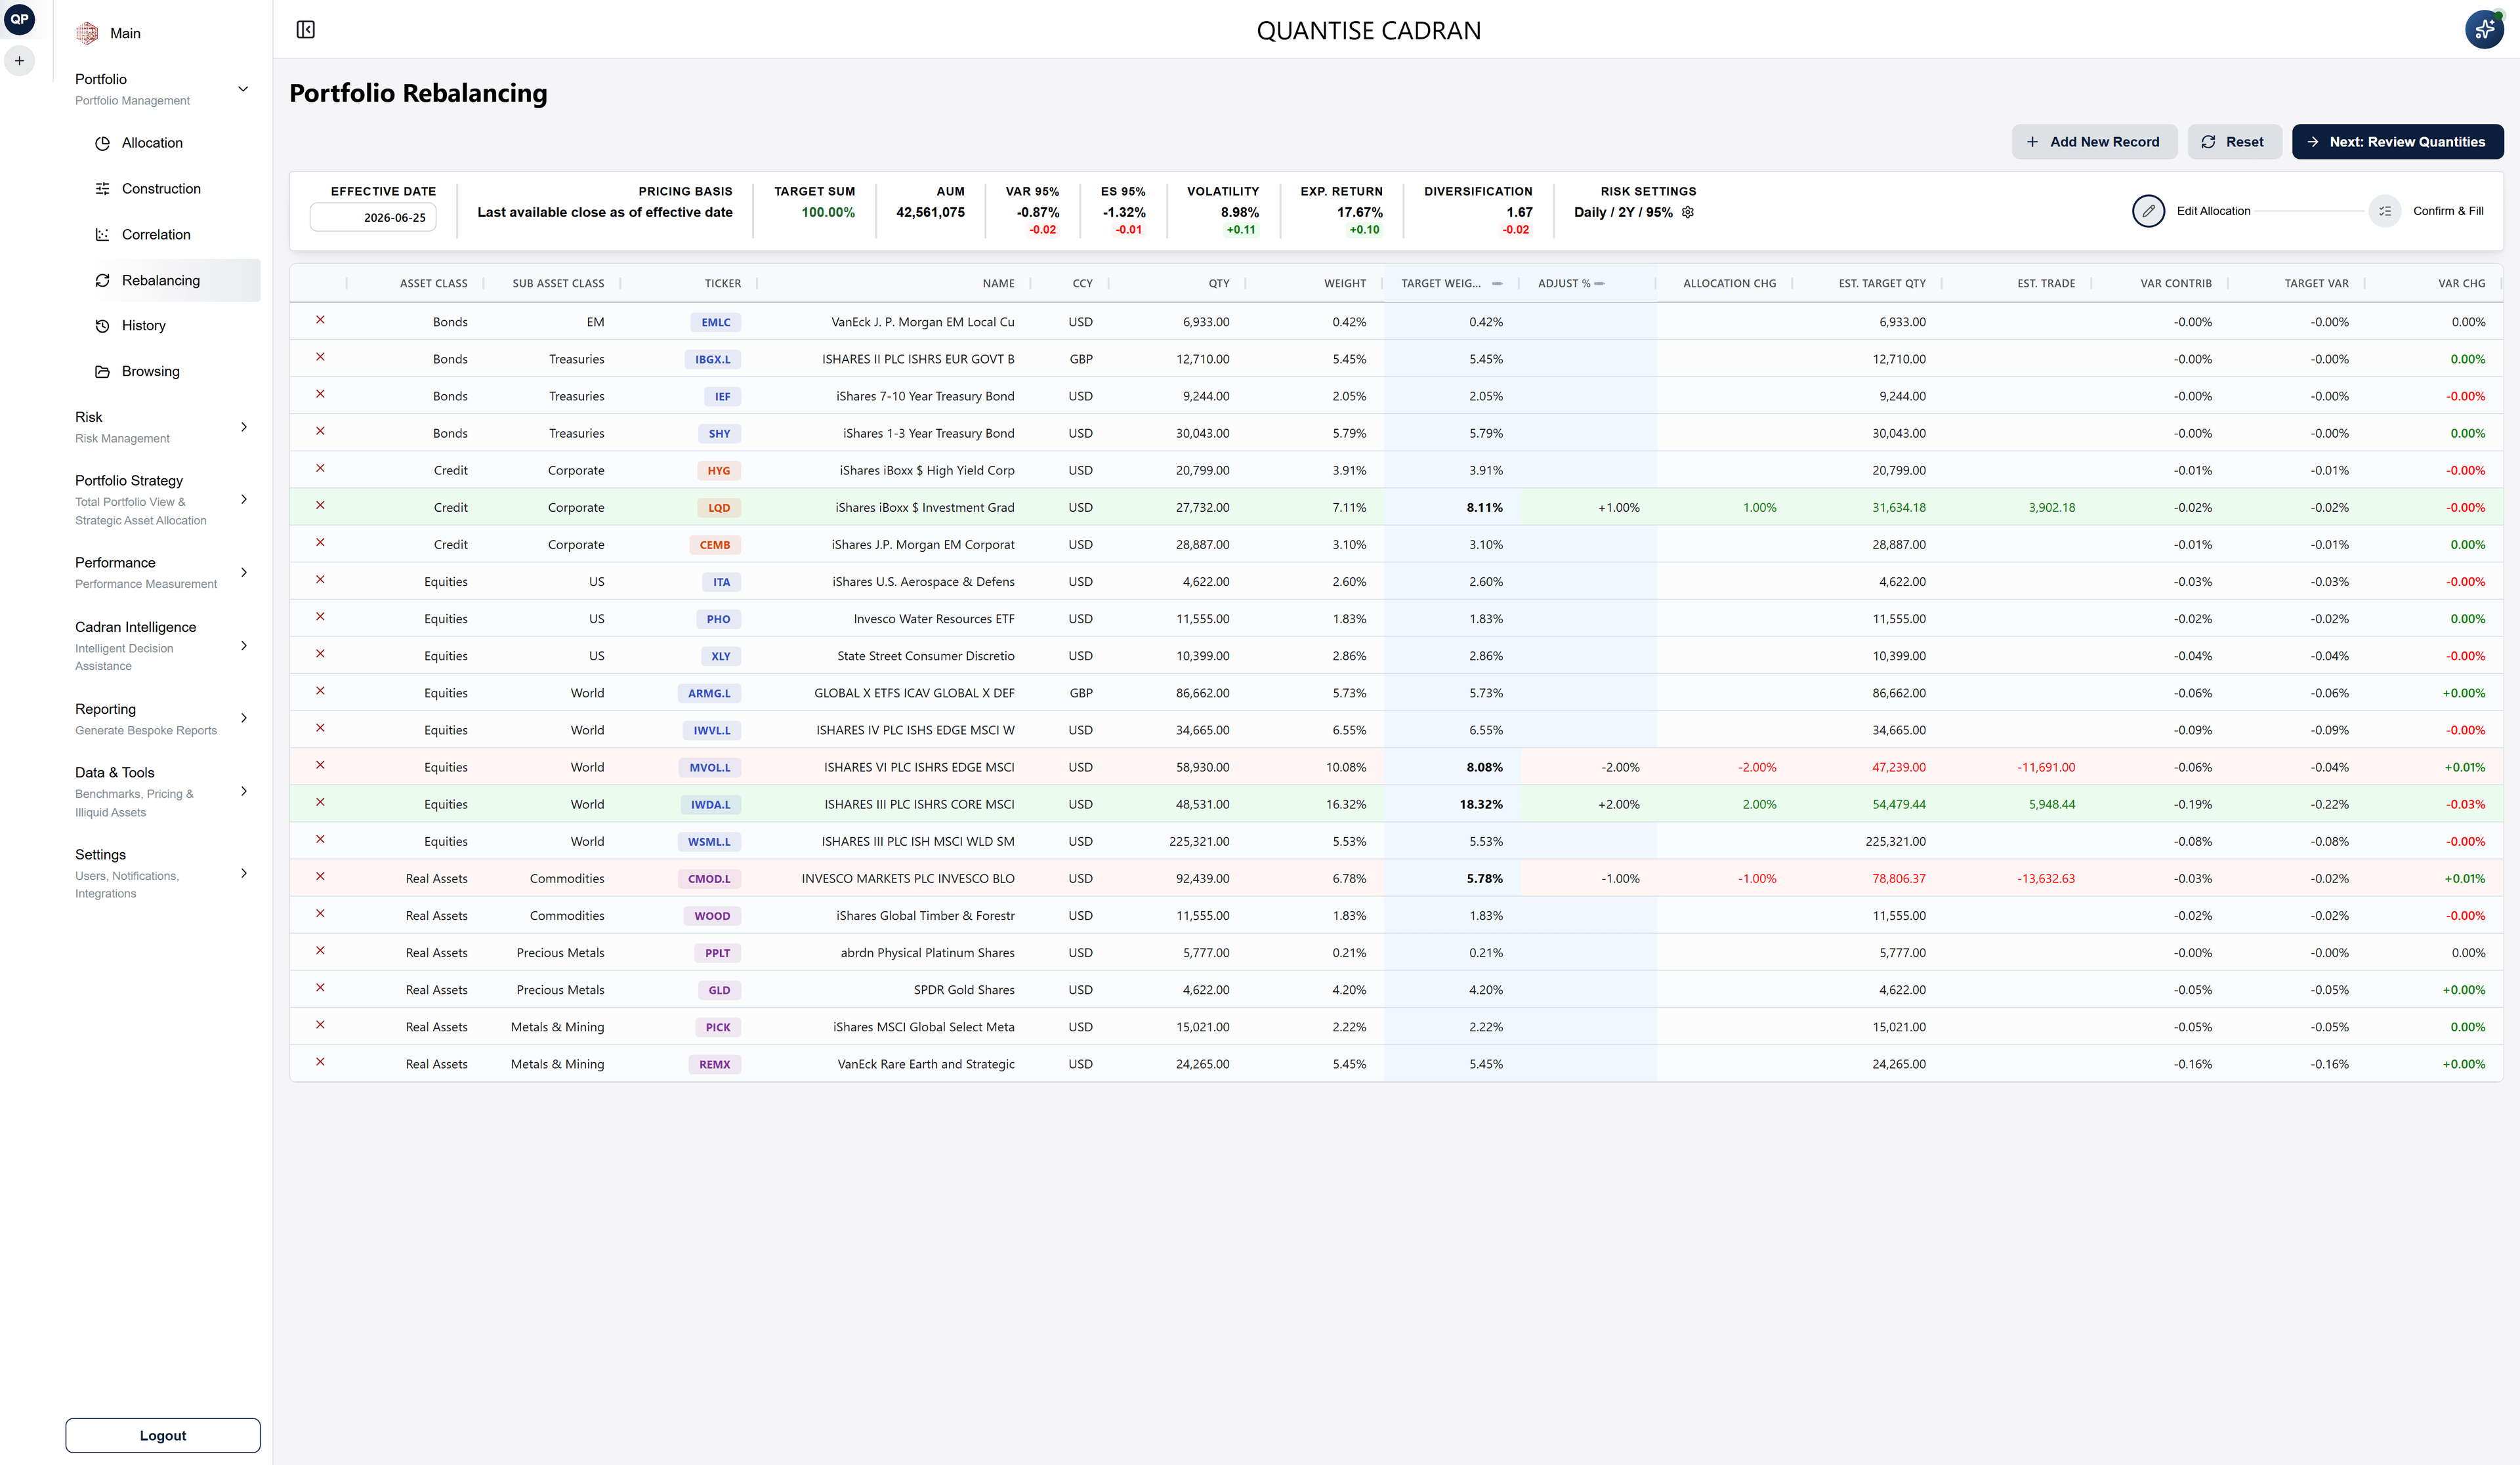
Task: Click the Main logo icon
Action: 87,33
